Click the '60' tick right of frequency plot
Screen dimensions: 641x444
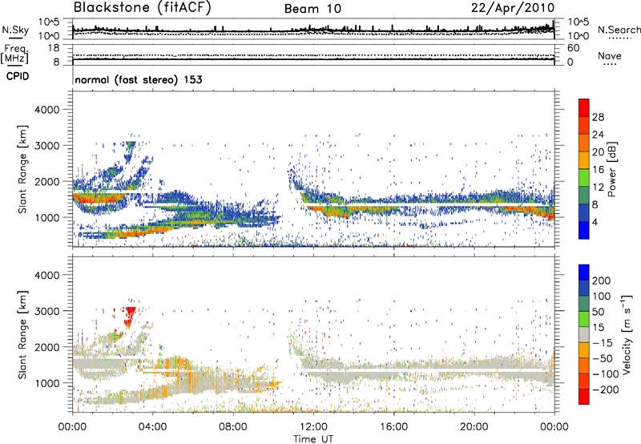[573, 48]
